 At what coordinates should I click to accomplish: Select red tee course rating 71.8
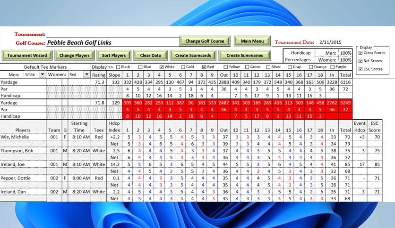tap(99, 103)
